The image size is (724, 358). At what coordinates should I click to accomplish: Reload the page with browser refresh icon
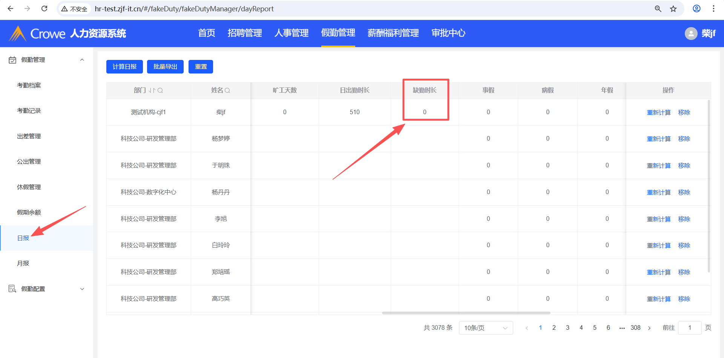tap(44, 9)
